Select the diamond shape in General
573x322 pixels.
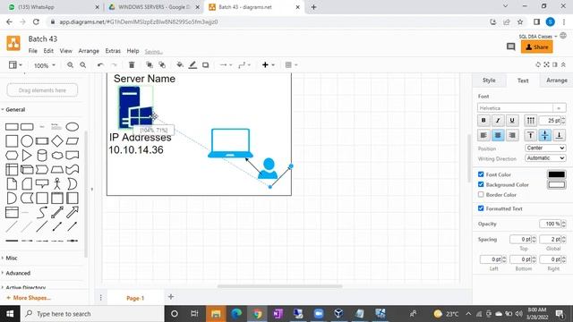click(57, 141)
